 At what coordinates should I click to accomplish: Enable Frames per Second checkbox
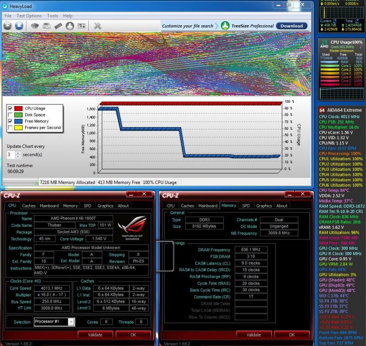click(x=11, y=128)
